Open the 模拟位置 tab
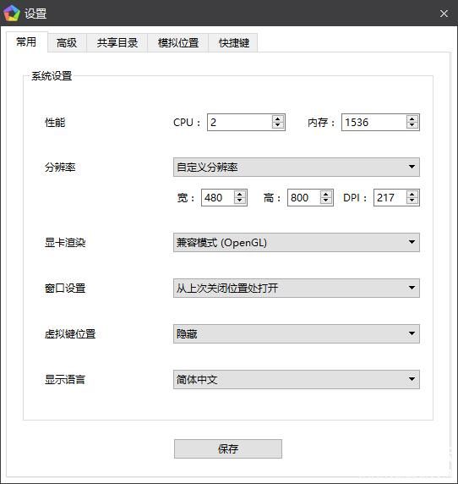 (x=178, y=43)
